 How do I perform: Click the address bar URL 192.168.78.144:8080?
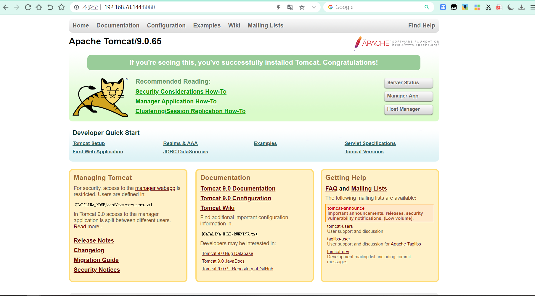(130, 7)
